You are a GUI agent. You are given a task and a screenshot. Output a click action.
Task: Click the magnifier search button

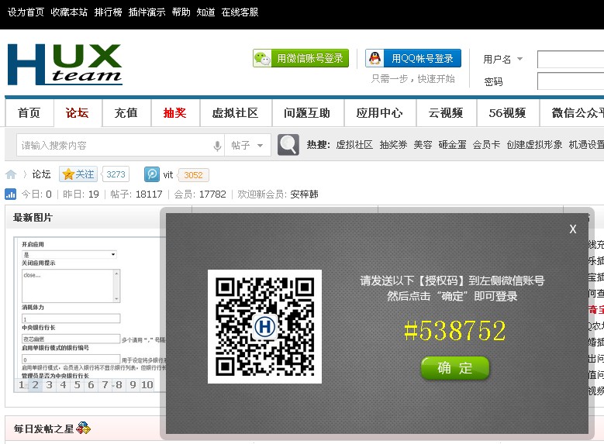pyautogui.click(x=288, y=145)
